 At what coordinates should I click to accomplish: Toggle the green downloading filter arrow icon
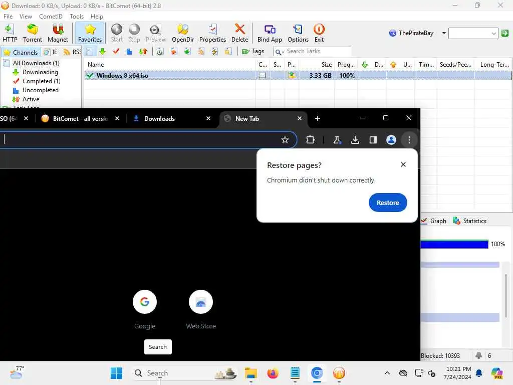(x=103, y=52)
